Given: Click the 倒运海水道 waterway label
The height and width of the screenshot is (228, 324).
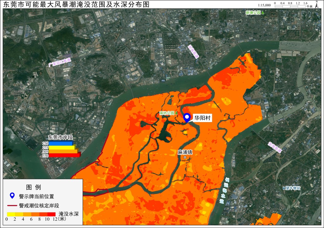Looking at the screenshot, I should [x=224, y=190].
